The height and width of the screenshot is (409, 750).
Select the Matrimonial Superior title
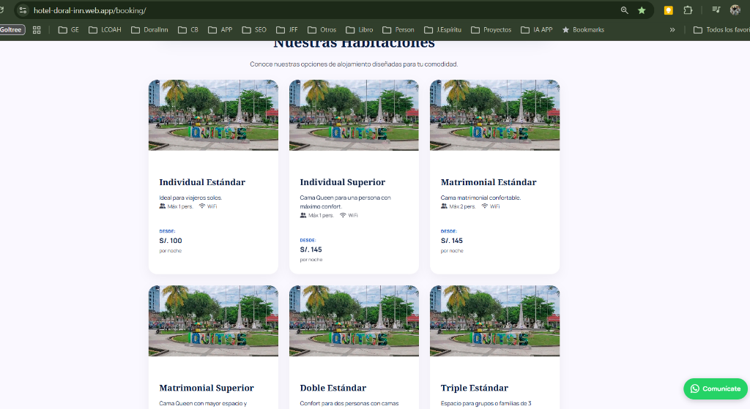click(207, 388)
